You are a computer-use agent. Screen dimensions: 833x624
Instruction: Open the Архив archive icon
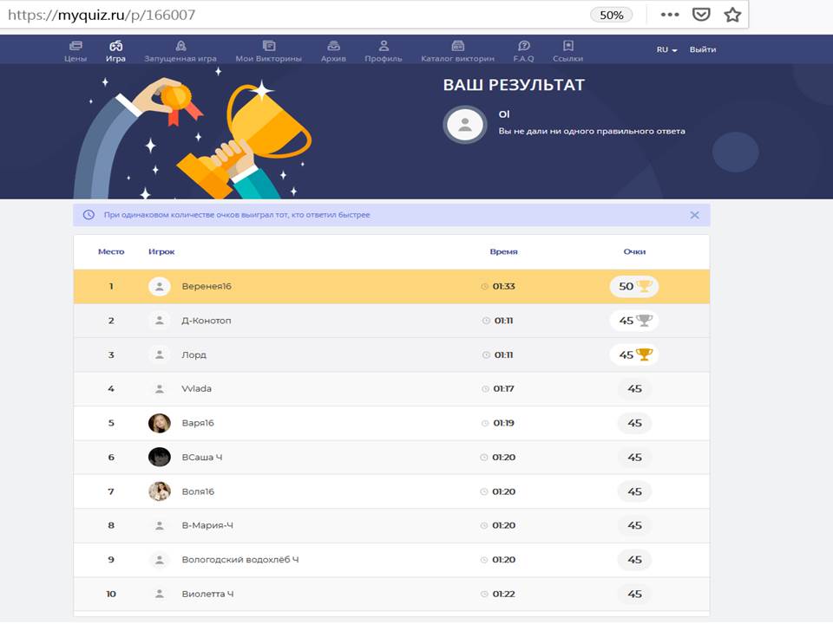point(333,46)
